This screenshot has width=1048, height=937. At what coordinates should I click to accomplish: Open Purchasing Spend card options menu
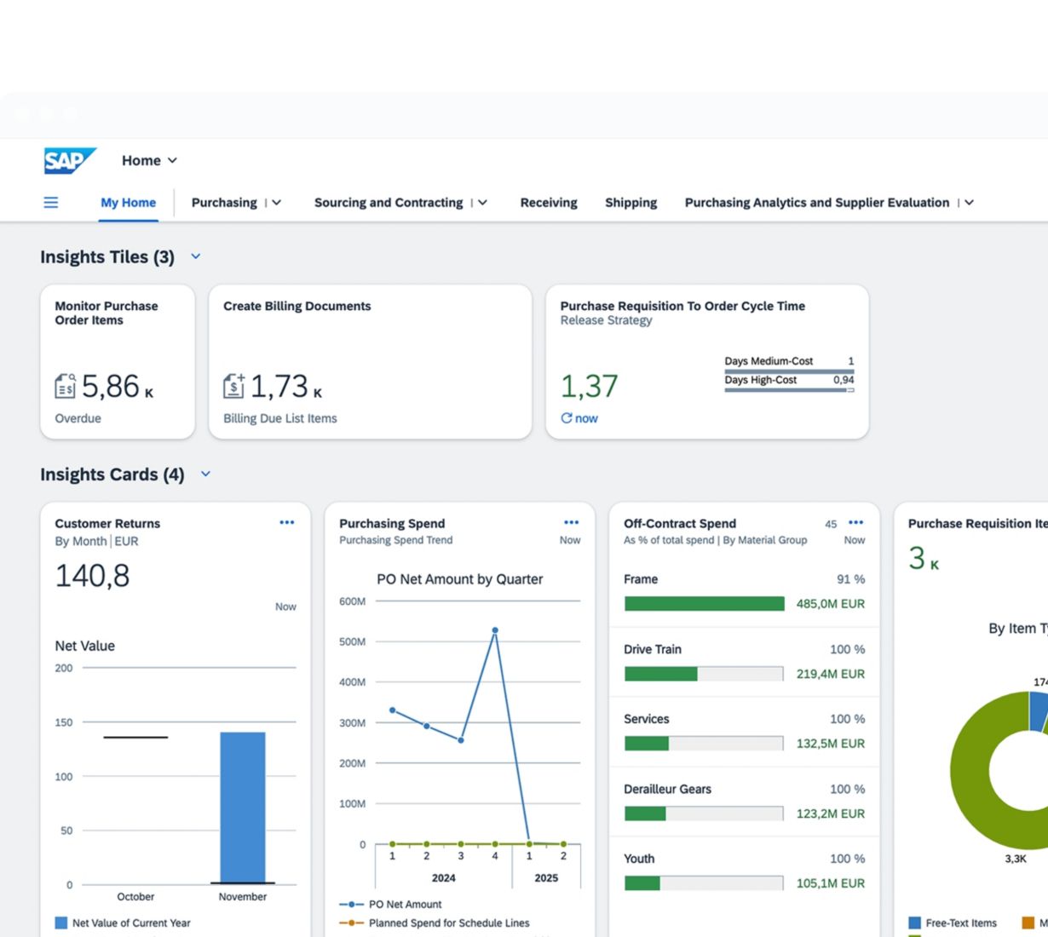coord(571,523)
